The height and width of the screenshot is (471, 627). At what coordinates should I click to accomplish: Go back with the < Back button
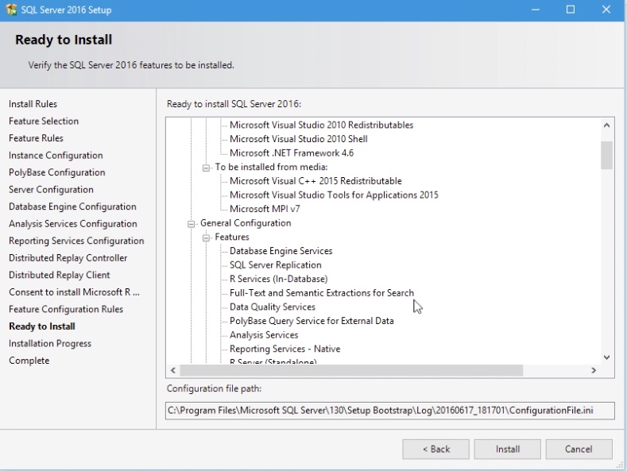(x=435, y=450)
